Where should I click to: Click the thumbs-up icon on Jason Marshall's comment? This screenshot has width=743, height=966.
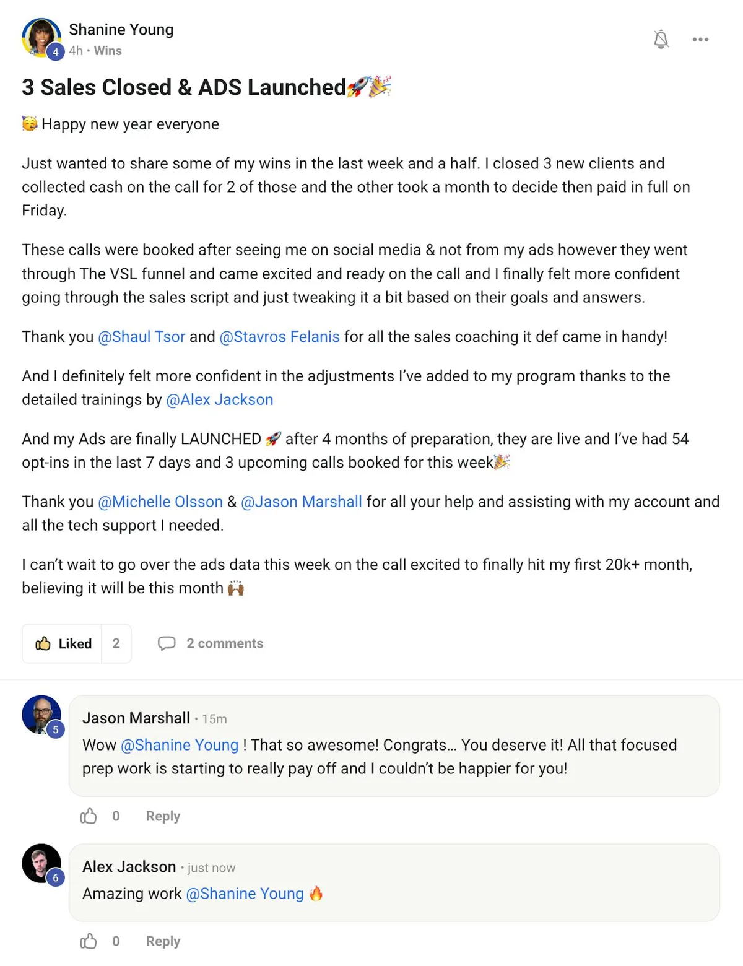click(x=89, y=816)
